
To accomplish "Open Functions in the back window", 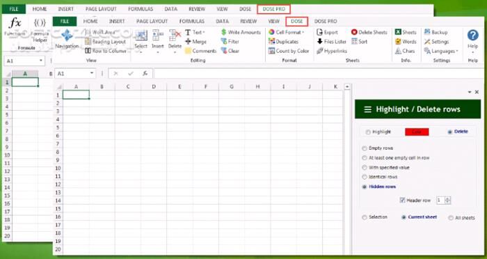I will click(x=15, y=27).
